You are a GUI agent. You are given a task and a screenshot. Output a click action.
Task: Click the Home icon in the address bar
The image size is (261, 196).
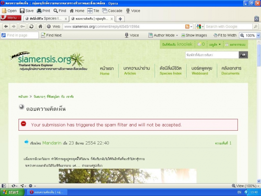click(x=40, y=26)
